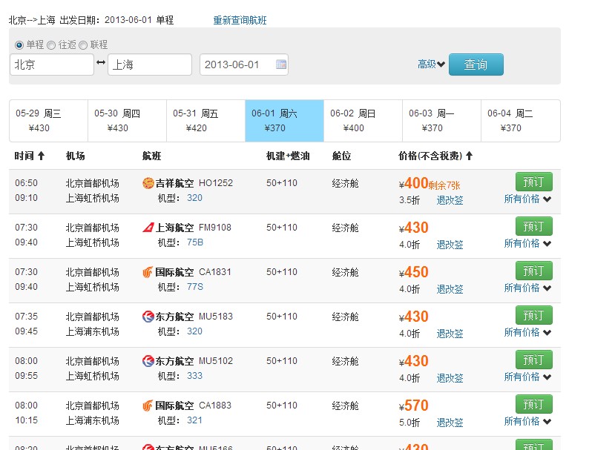Click the China Eastern logo for MU5183
Image resolution: width=592 pixels, height=450 pixels.
click(x=148, y=317)
